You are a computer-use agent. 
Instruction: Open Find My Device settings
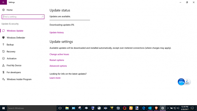click(14, 65)
